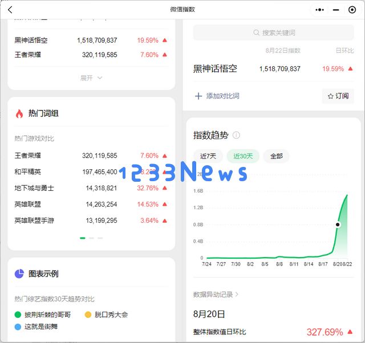
Task: Click the pie chart icon beside 图表示例
Action: click(x=19, y=273)
